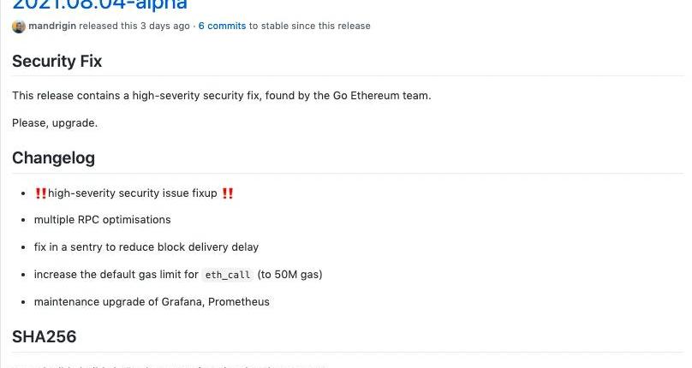Open the 2021.08.04-alpha release title
Viewport: 692px width, 368px height.
pyautogui.click(x=99, y=4)
